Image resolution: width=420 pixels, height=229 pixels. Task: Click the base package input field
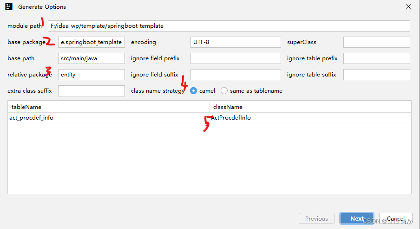coord(92,42)
